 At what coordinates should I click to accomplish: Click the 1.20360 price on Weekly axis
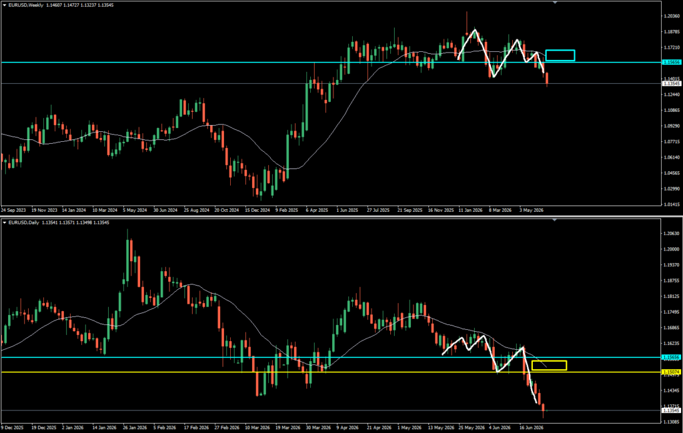coord(672,16)
